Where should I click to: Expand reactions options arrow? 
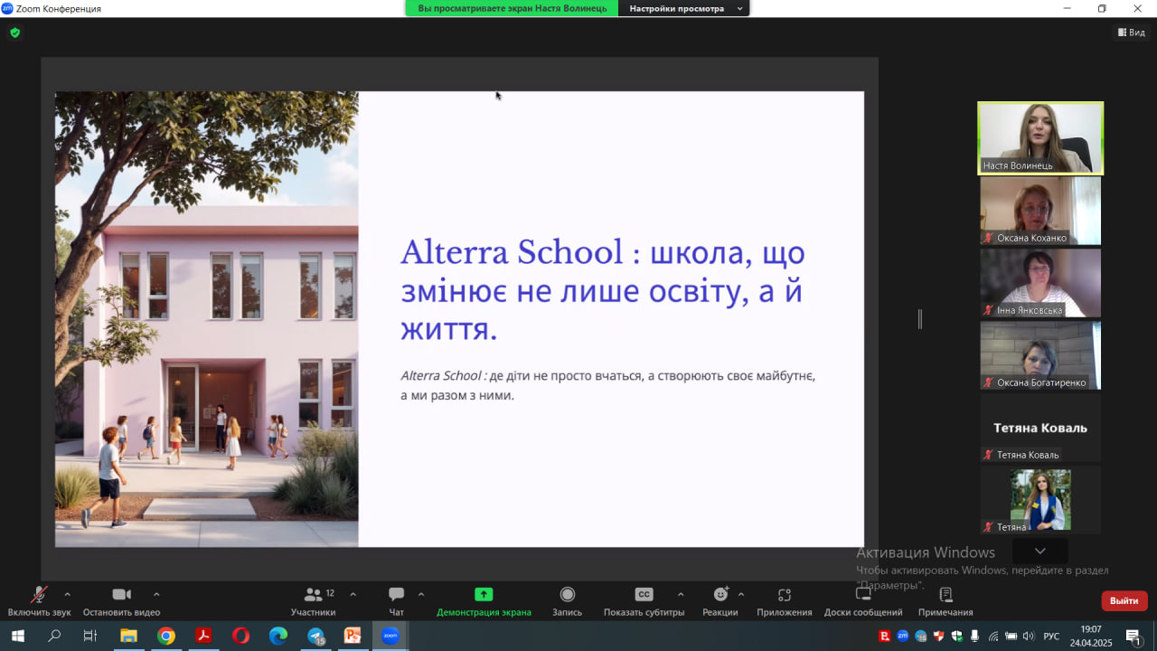(741, 594)
